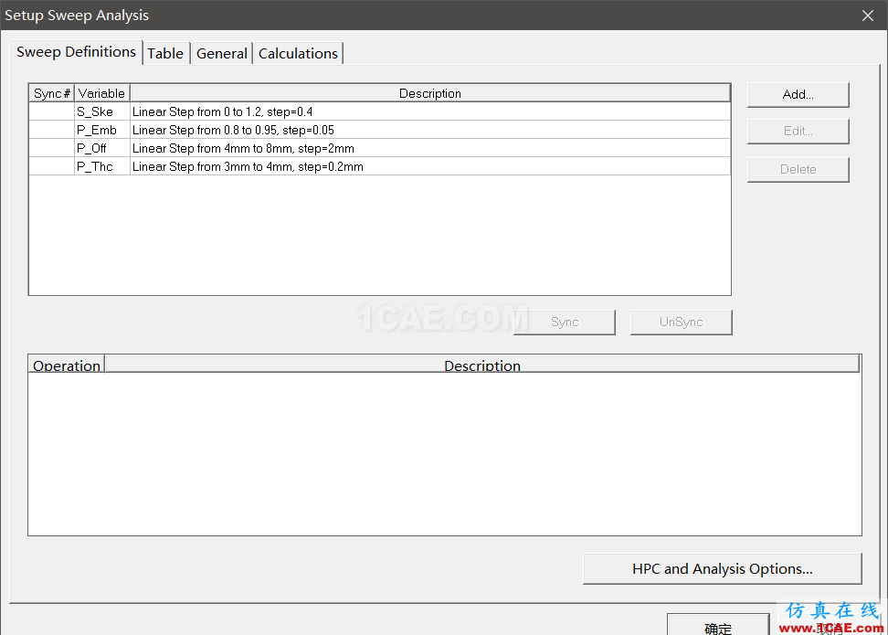This screenshot has width=888, height=635.
Task: Click the Delete button
Action: (798, 169)
